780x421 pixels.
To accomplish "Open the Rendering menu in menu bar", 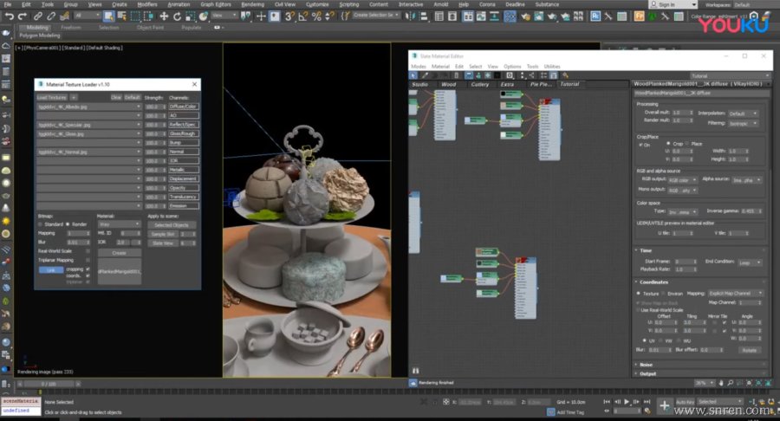I will click(x=252, y=4).
